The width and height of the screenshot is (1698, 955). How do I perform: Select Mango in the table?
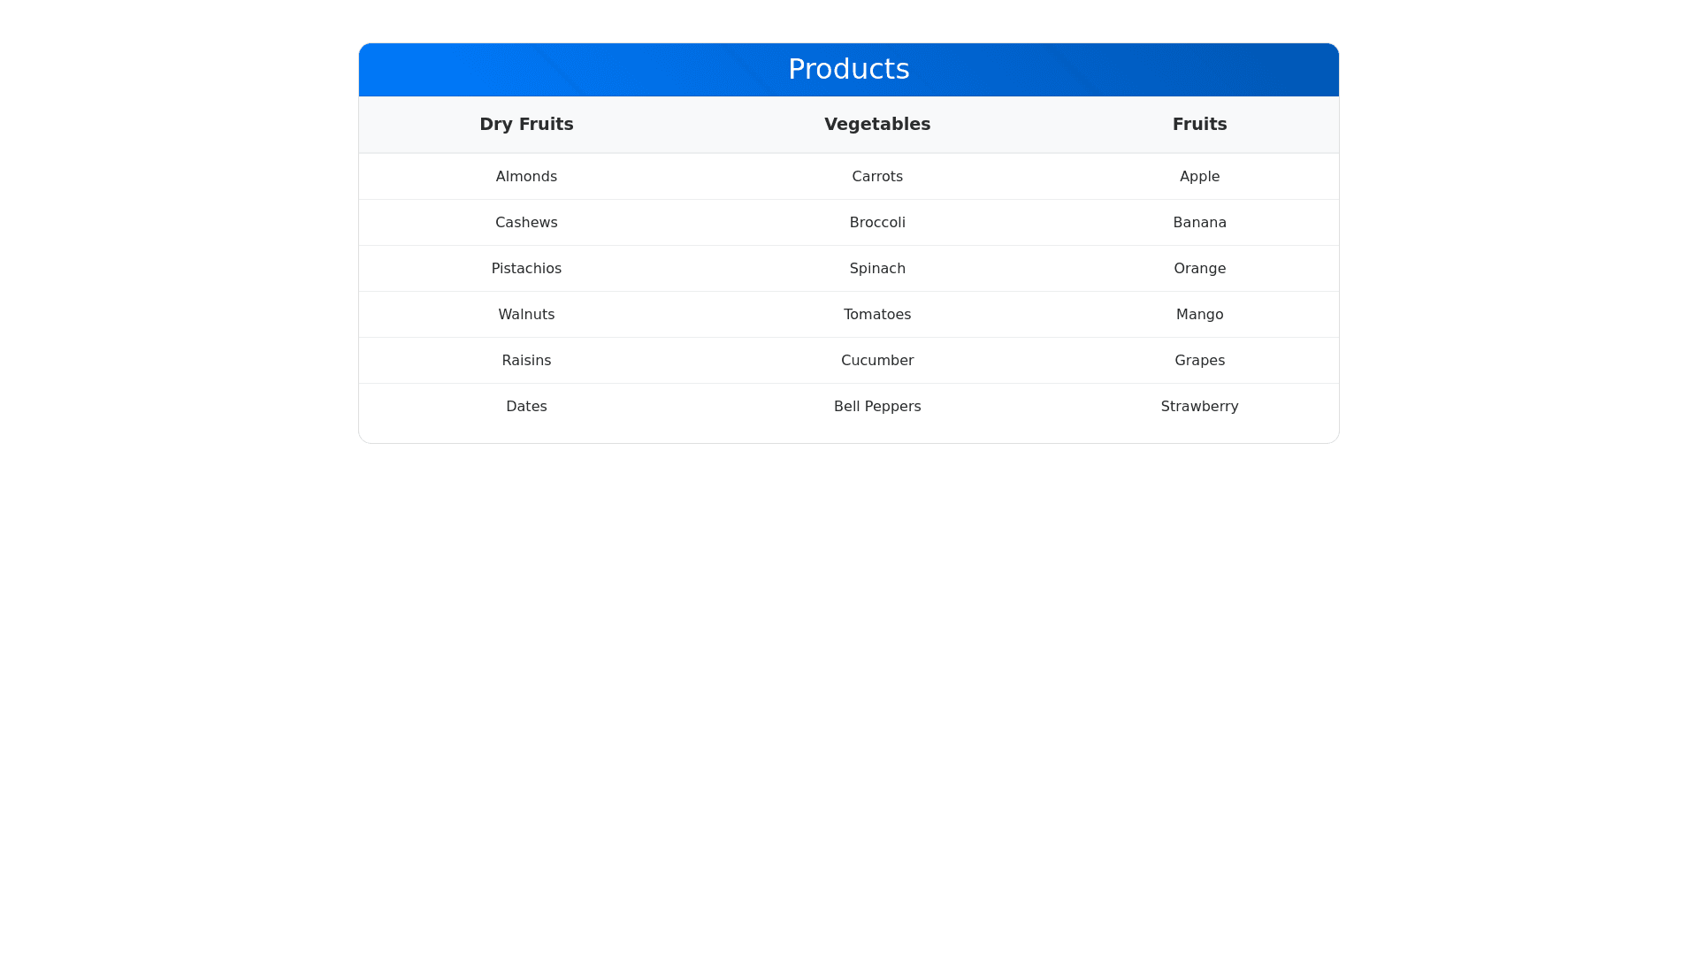pos(1199,314)
